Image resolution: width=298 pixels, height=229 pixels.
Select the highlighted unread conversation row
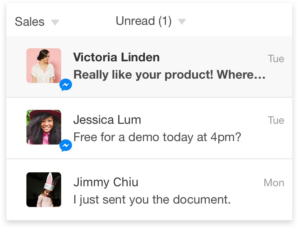pos(149,67)
